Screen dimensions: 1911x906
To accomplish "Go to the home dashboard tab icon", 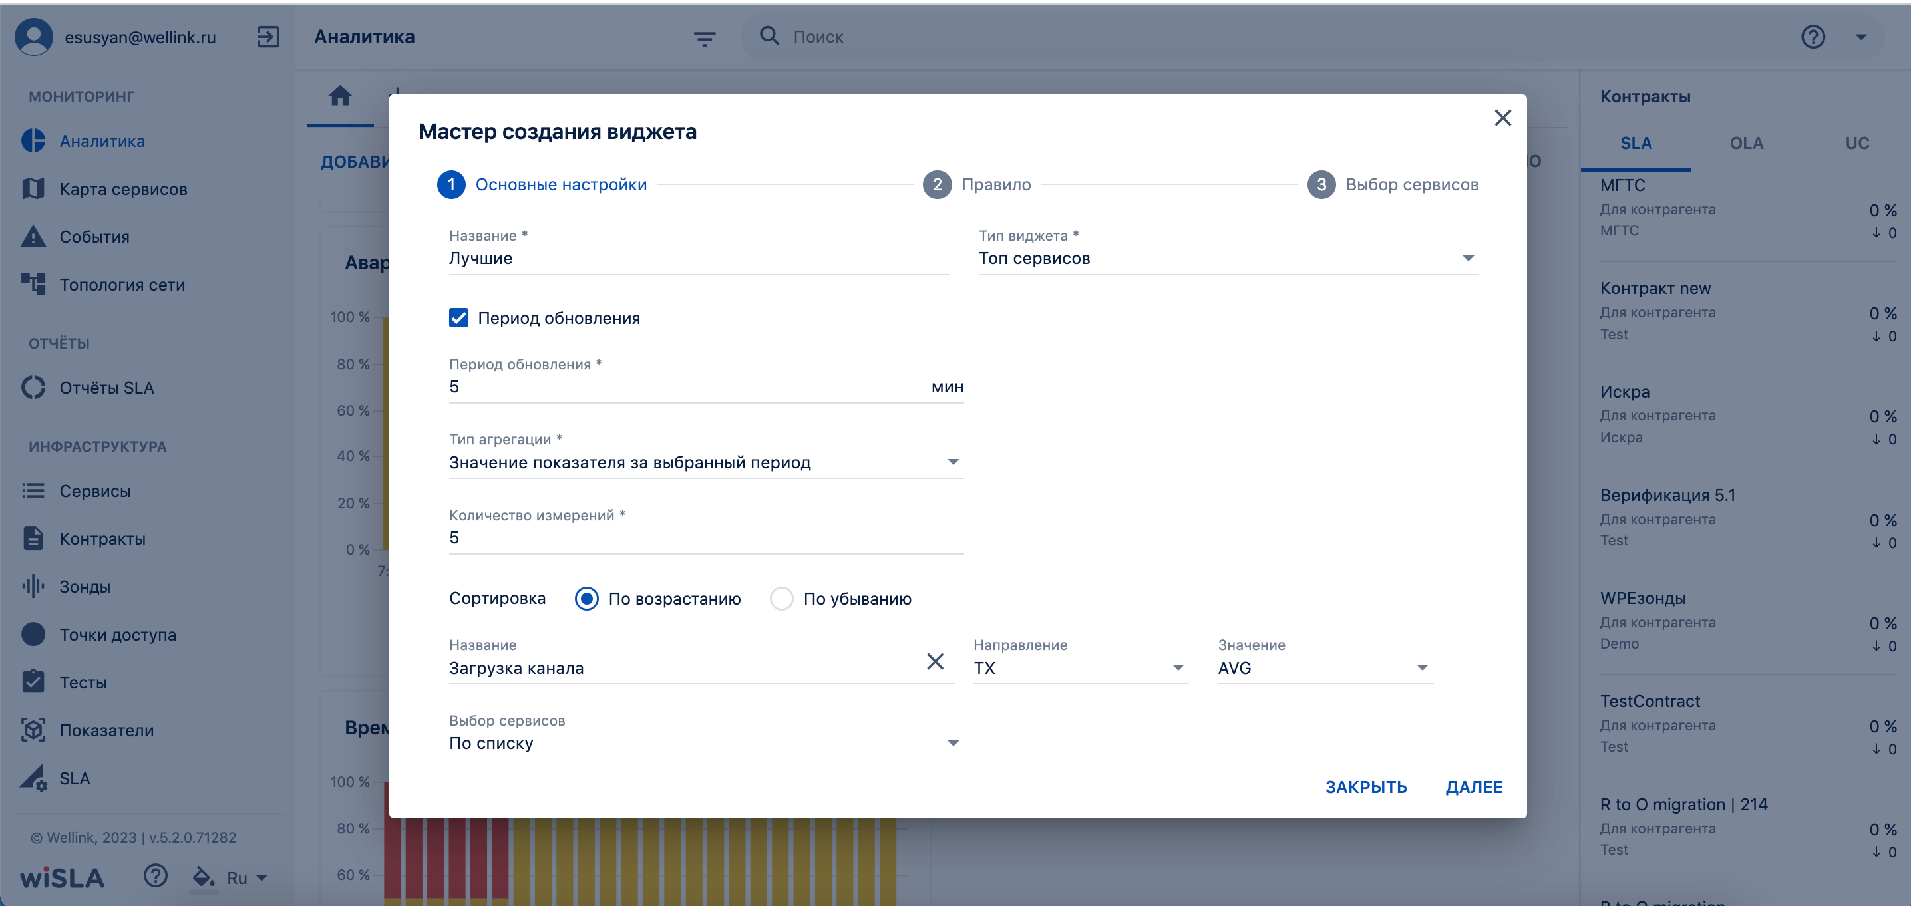I will coord(340,96).
